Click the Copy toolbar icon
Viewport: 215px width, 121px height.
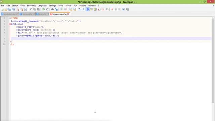[x=34, y=9]
